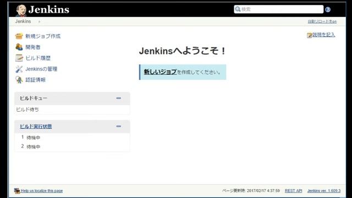The width and height of the screenshot is (352, 198).
Task: Click the Jenkins butler logo icon
Action: [21, 10]
